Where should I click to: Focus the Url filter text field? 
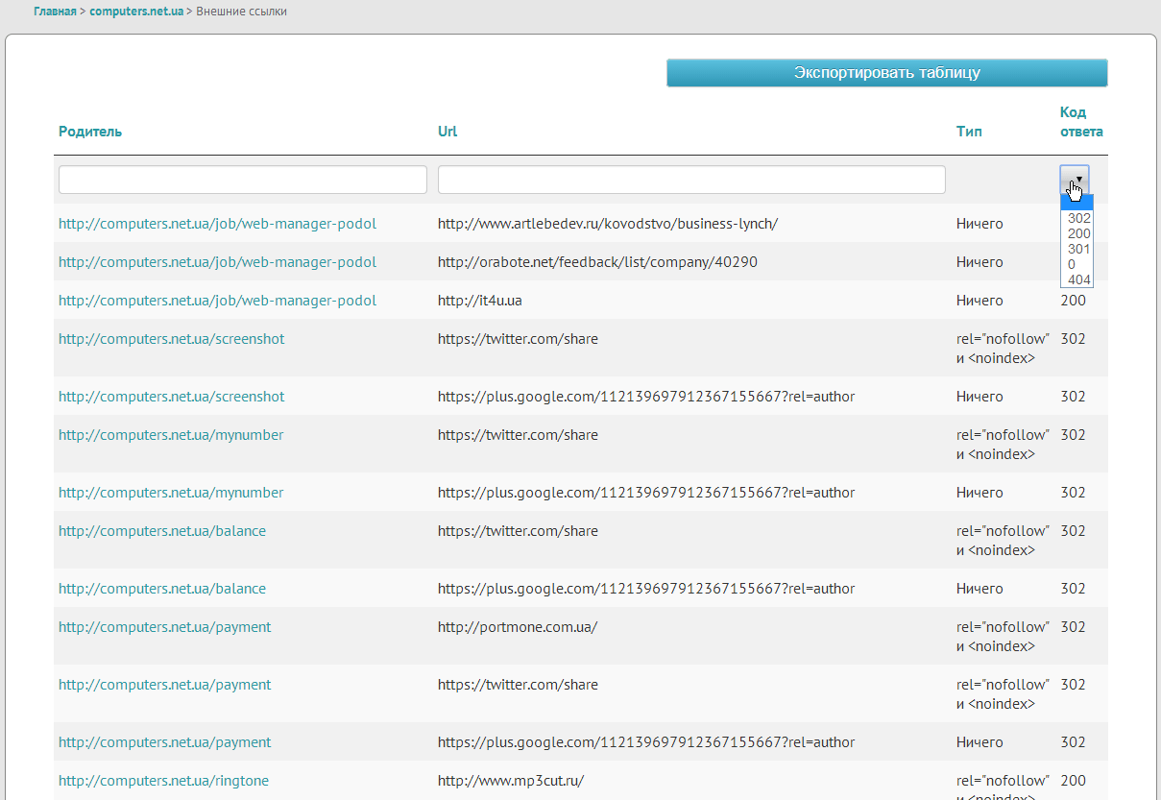pyautogui.click(x=691, y=180)
